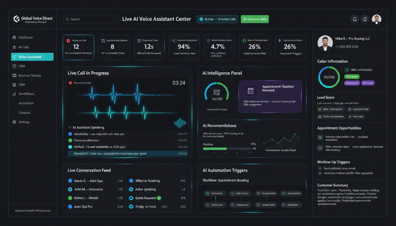Click the green pill under SMS Confirmation
Viewport: 396px width, 226px height.
[352, 77]
